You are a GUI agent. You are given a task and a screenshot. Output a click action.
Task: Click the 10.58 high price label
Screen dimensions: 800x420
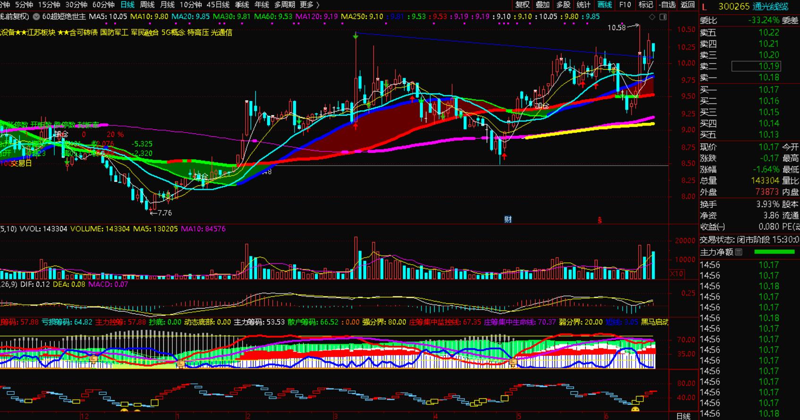(616, 27)
